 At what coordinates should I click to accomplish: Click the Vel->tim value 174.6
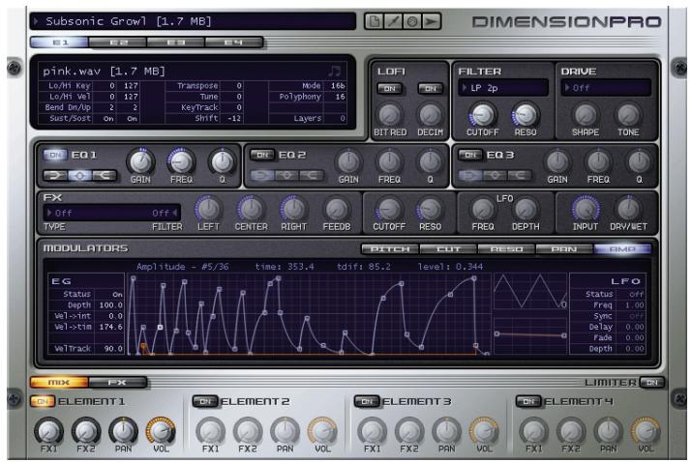[110, 327]
